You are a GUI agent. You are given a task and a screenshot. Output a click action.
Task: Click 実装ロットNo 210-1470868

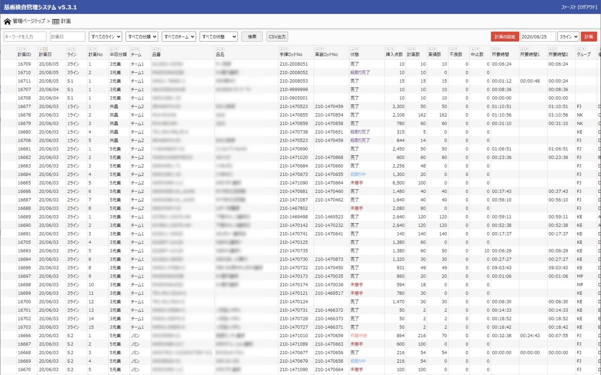point(329,157)
